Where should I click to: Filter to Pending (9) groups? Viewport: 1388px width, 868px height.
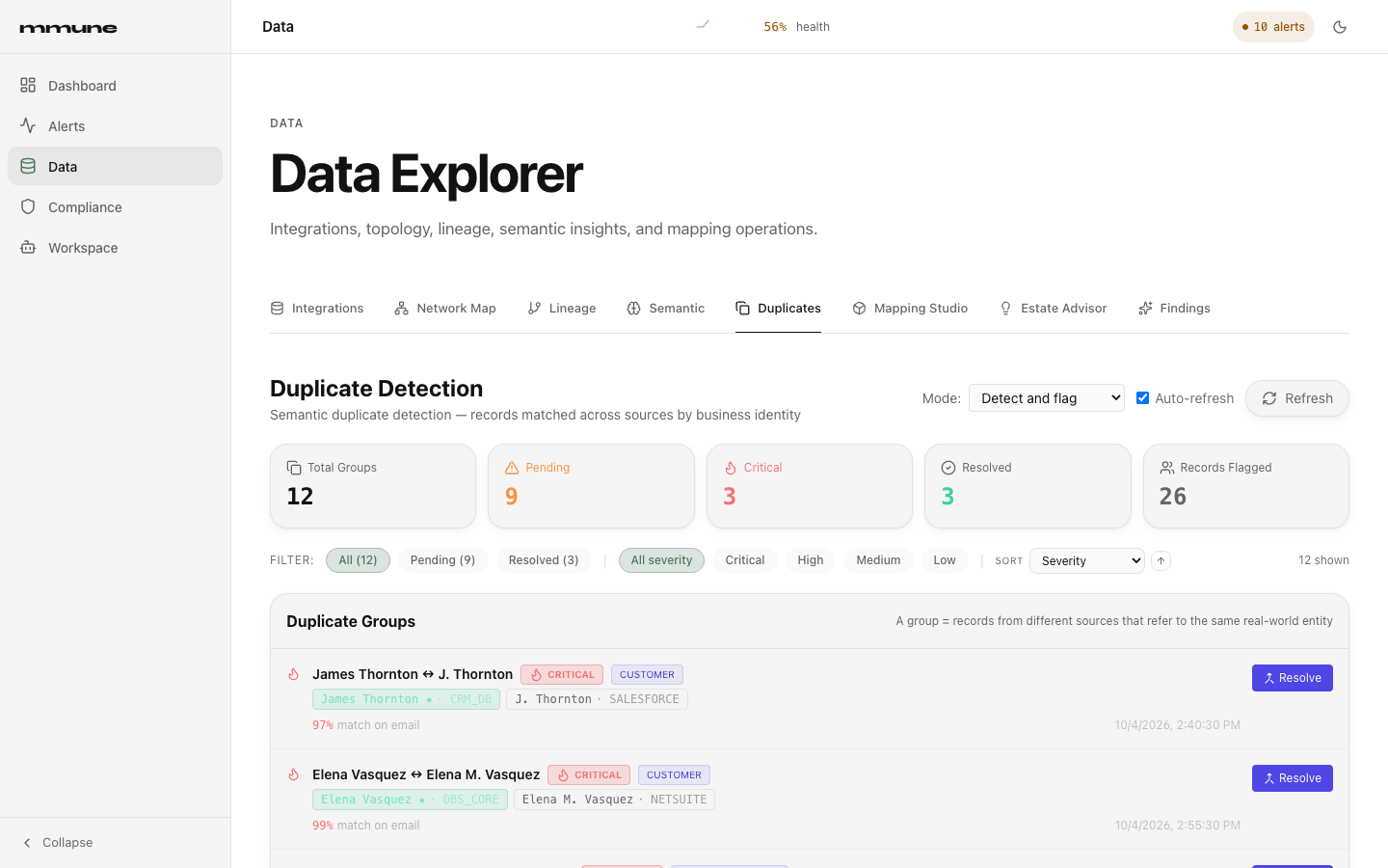coord(442,560)
